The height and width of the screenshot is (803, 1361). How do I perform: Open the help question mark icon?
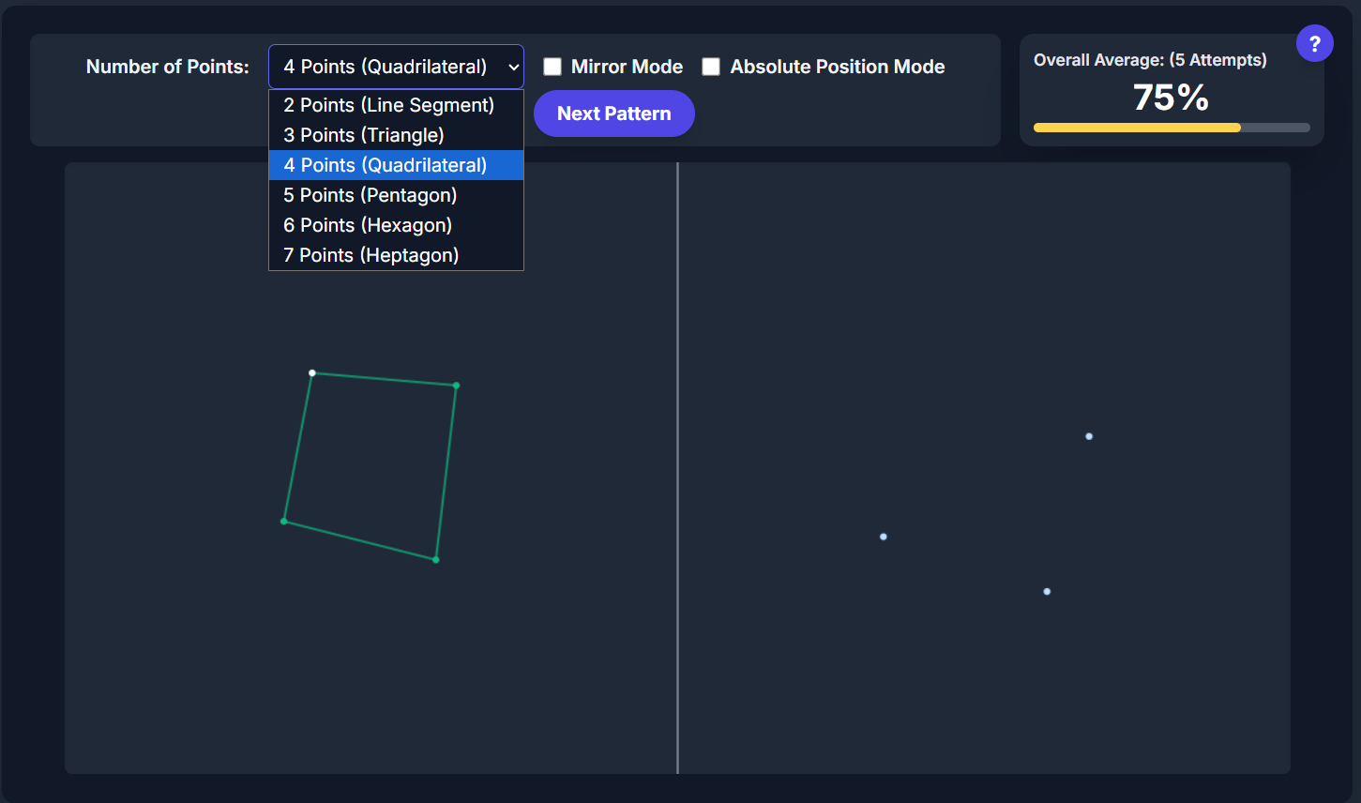pyautogui.click(x=1314, y=43)
